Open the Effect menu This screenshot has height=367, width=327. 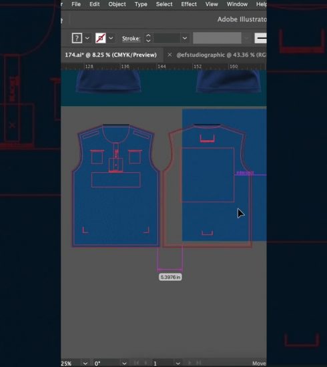click(x=189, y=4)
